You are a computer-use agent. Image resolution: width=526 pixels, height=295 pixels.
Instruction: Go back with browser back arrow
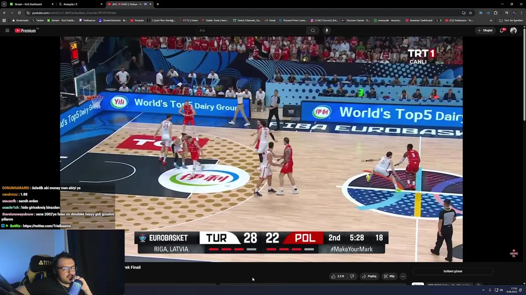[x=5, y=13]
